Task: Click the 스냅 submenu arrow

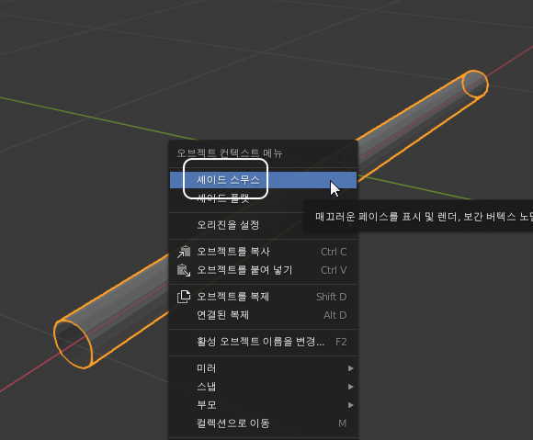Action: click(350, 387)
